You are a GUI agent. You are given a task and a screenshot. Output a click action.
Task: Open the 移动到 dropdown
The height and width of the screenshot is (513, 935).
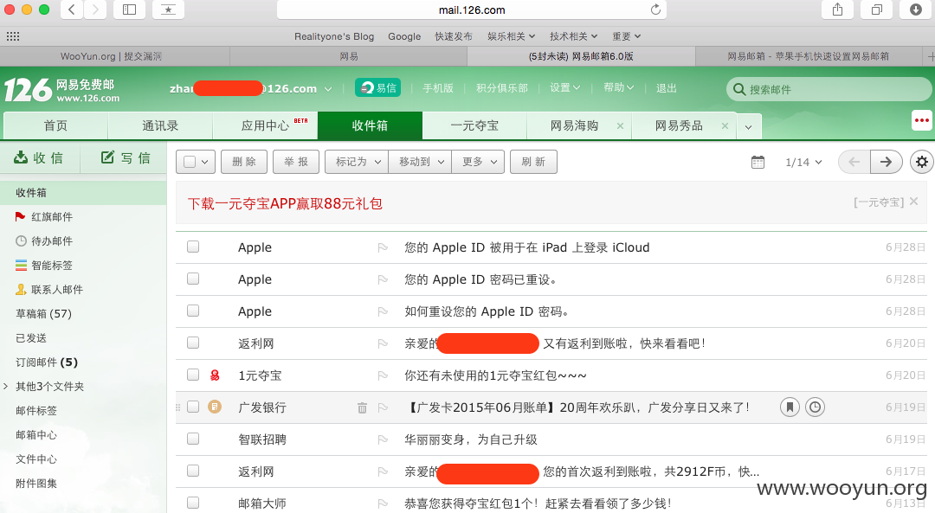[x=420, y=162]
